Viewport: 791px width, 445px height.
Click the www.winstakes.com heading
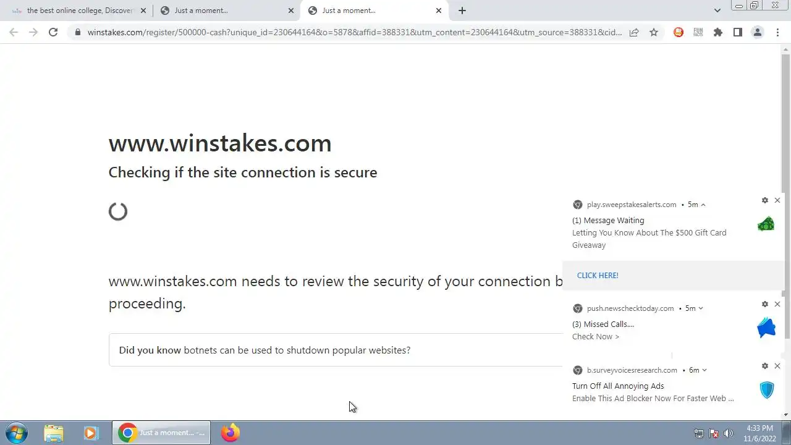pos(220,143)
